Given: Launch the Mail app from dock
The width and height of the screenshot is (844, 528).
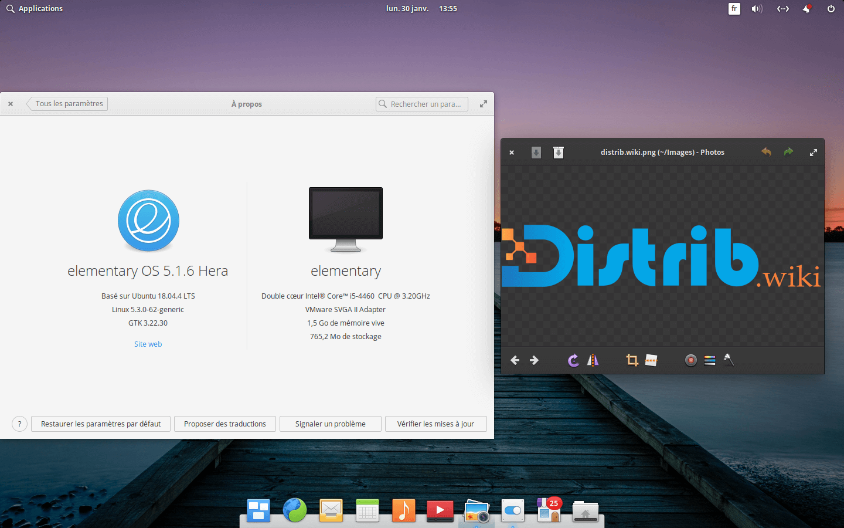Looking at the screenshot, I should click(331, 510).
